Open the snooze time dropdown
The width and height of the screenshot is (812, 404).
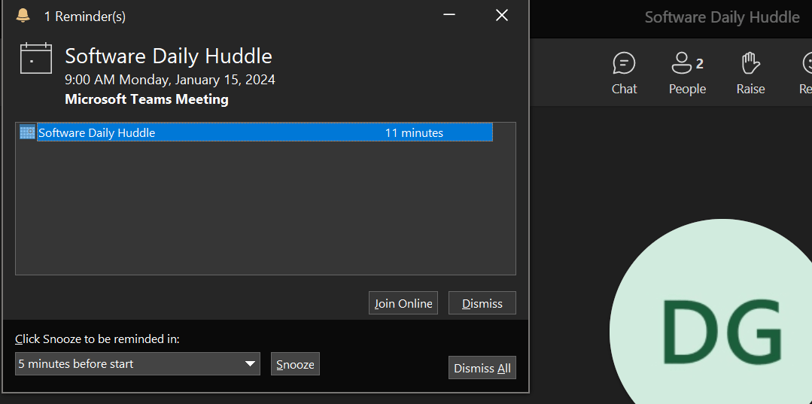[138, 363]
